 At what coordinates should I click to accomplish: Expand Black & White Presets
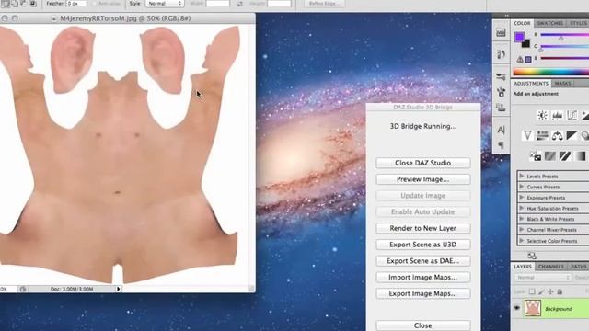pos(522,219)
